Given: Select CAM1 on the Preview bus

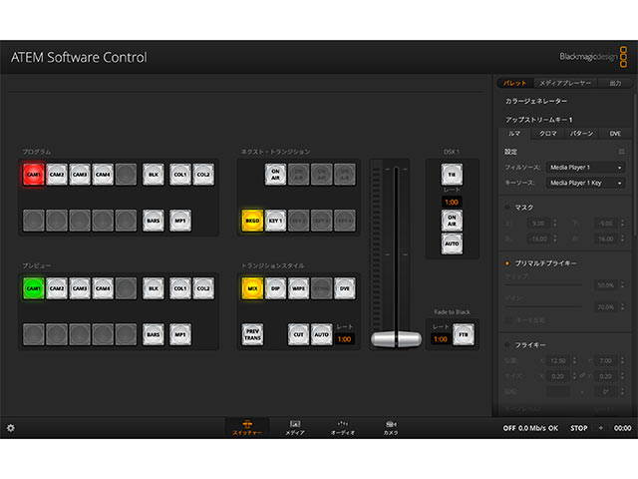Looking at the screenshot, I should tap(33, 288).
